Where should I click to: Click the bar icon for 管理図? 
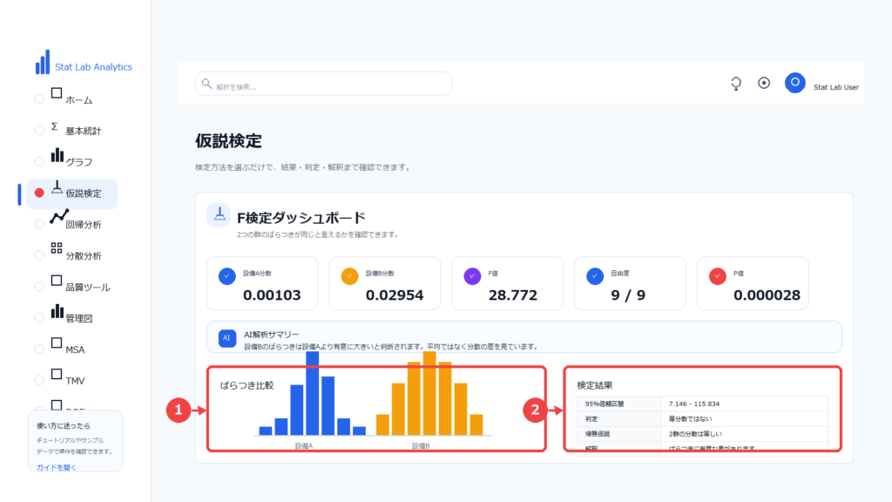[x=57, y=311]
